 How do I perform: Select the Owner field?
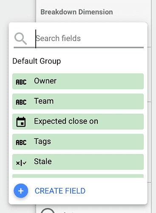78,81
